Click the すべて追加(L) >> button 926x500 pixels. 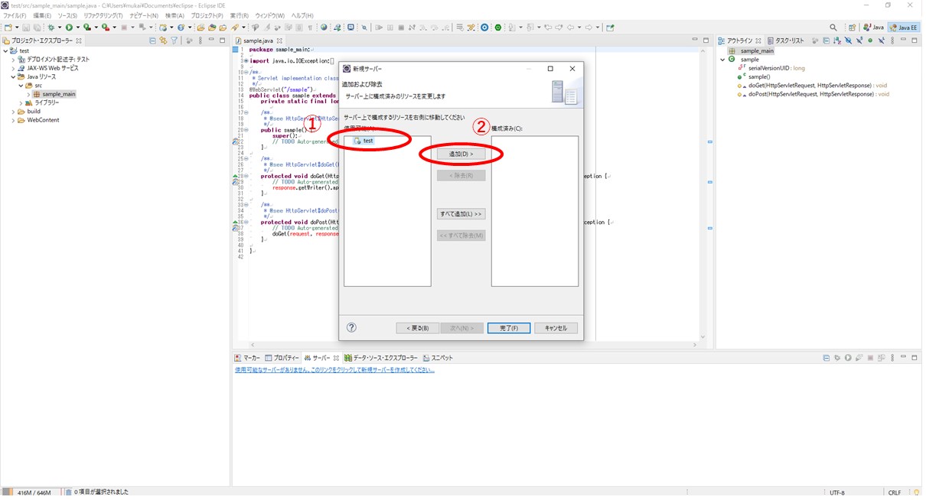(461, 214)
